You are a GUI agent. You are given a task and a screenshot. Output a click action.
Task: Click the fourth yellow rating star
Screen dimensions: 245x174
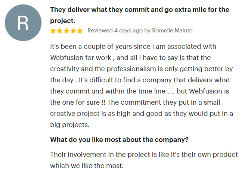73,31
